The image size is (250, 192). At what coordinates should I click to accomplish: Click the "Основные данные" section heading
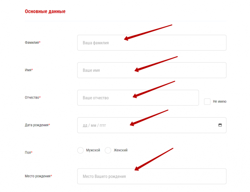tap(45, 12)
